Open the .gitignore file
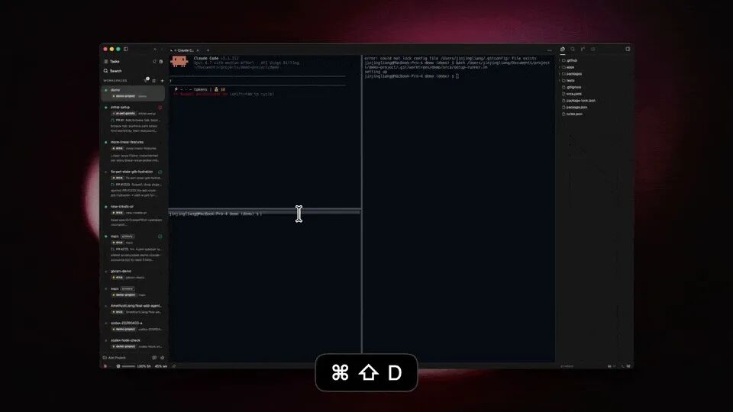The width and height of the screenshot is (733, 412). [x=572, y=87]
